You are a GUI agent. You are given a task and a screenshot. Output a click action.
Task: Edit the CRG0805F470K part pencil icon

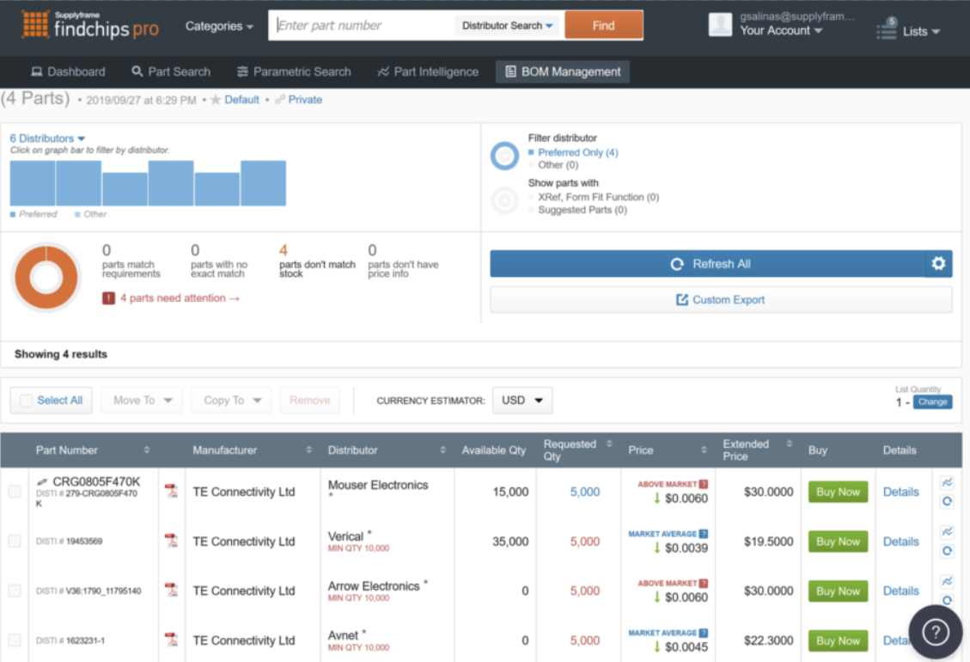pyautogui.click(x=42, y=481)
